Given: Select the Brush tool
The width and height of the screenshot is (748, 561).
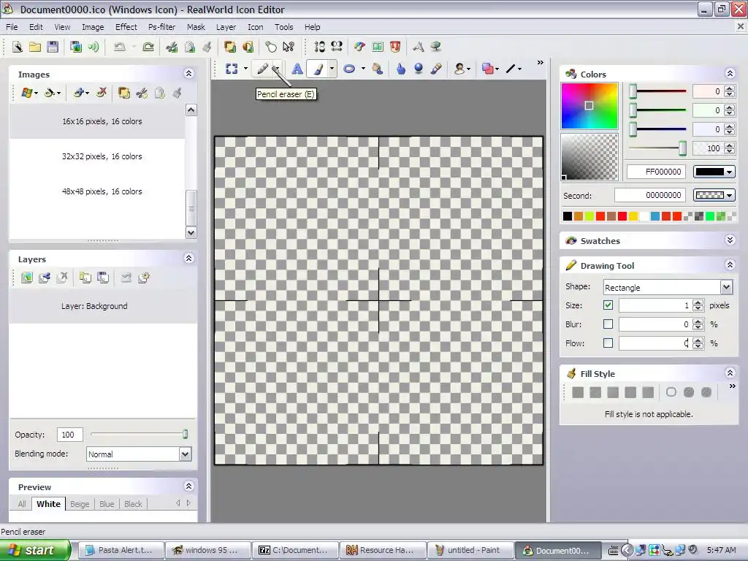Looking at the screenshot, I should (x=317, y=69).
